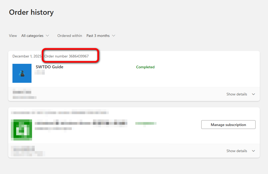Expand Show details for SWTDO Guide order
Image resolution: width=268 pixels, height=174 pixels.
point(236,94)
